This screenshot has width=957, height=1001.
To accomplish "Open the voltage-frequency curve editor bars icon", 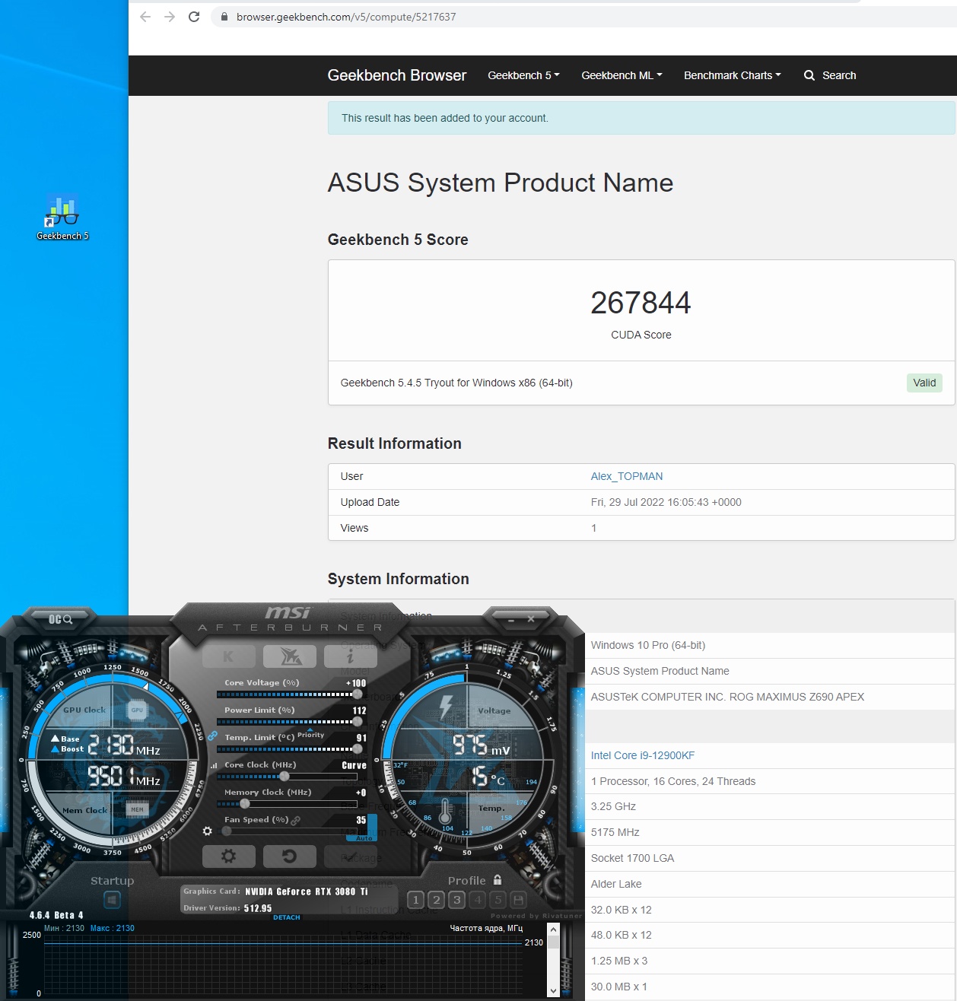I will click(213, 765).
